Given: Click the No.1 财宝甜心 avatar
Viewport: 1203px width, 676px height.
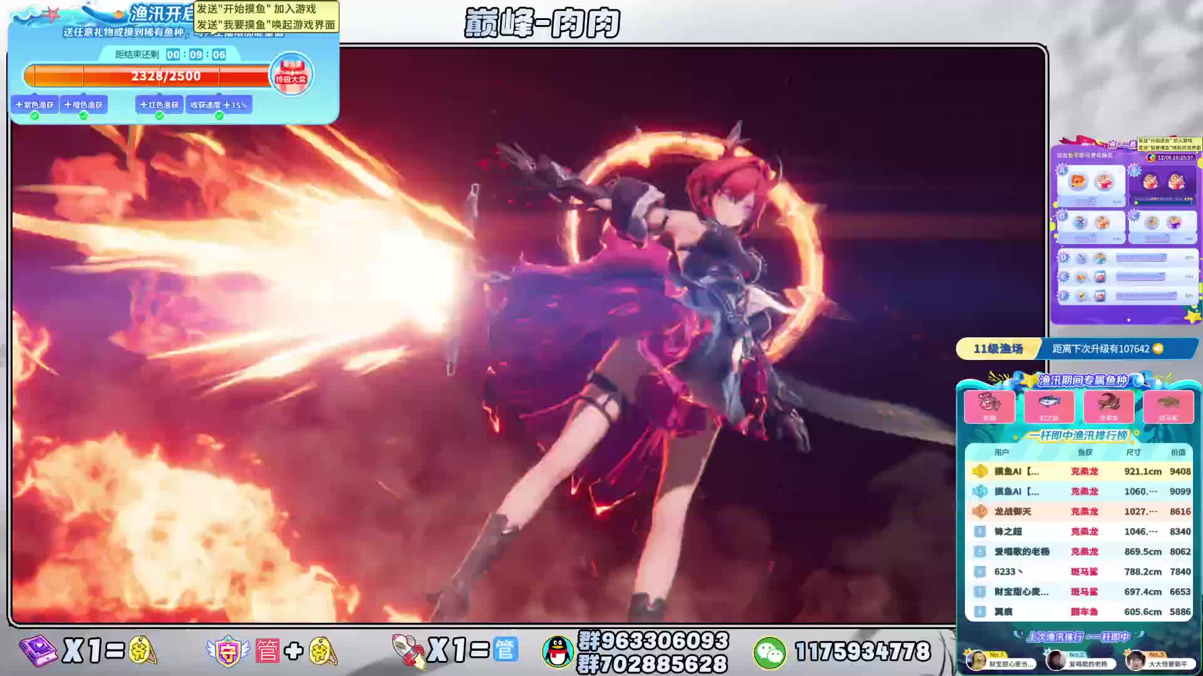Looking at the screenshot, I should tap(976, 660).
